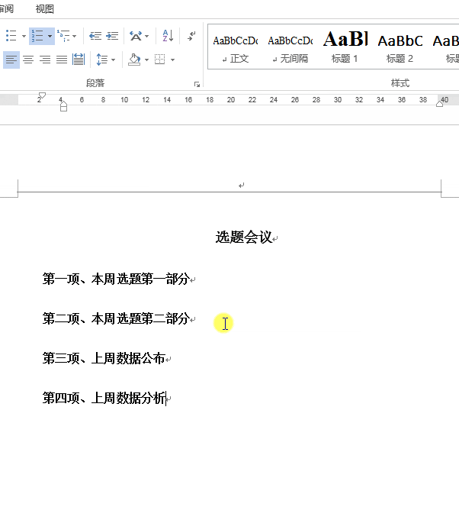Screen dimensions: 459x507
Task: Click the multilevel list icon
Action: [63, 36]
